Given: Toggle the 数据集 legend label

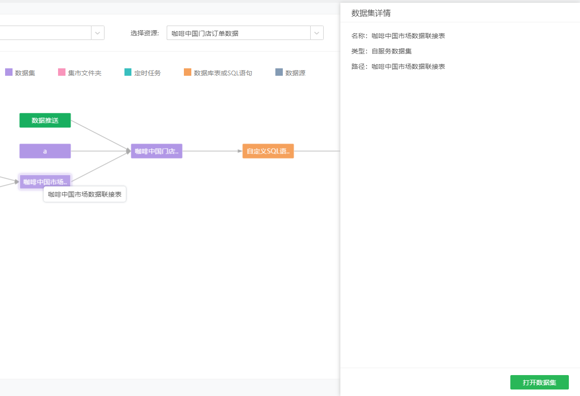Looking at the screenshot, I should pyautogui.click(x=25, y=73).
